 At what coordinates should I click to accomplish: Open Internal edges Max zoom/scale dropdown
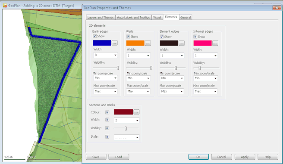205,91
